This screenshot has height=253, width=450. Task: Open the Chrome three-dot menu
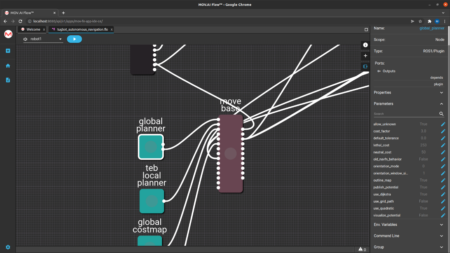pos(445,21)
